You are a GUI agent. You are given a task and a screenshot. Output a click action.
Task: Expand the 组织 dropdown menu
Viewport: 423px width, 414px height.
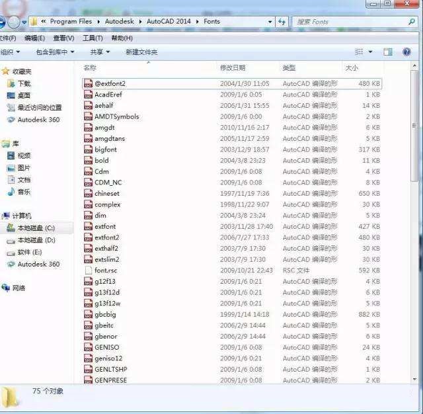point(10,52)
